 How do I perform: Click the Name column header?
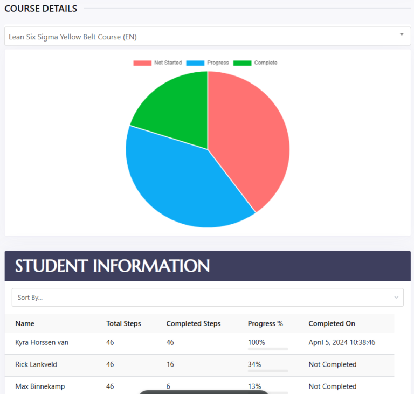pyautogui.click(x=25, y=324)
